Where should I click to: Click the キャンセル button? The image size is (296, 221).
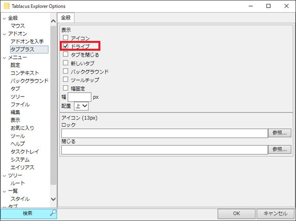click(x=276, y=214)
